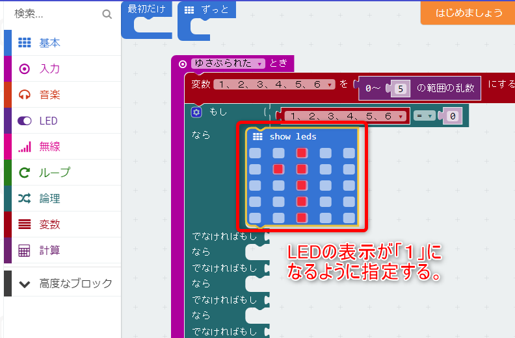Turn on top-right corner LED of show leds
The image size is (515, 338).
[349, 153]
